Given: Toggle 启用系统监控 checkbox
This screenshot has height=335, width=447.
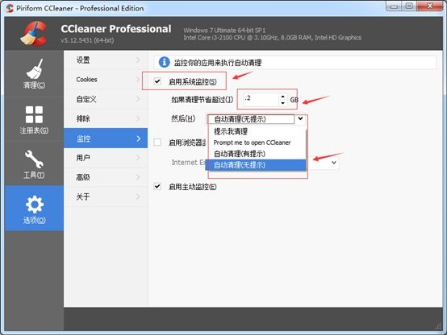Looking at the screenshot, I should click(157, 81).
